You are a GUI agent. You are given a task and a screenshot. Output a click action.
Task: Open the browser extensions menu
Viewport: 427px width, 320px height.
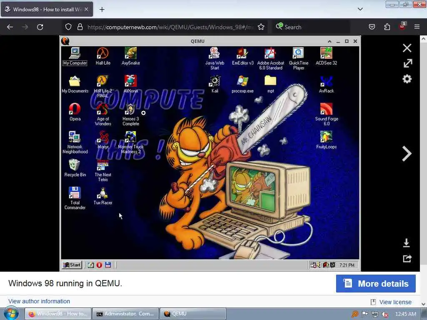(x=387, y=27)
